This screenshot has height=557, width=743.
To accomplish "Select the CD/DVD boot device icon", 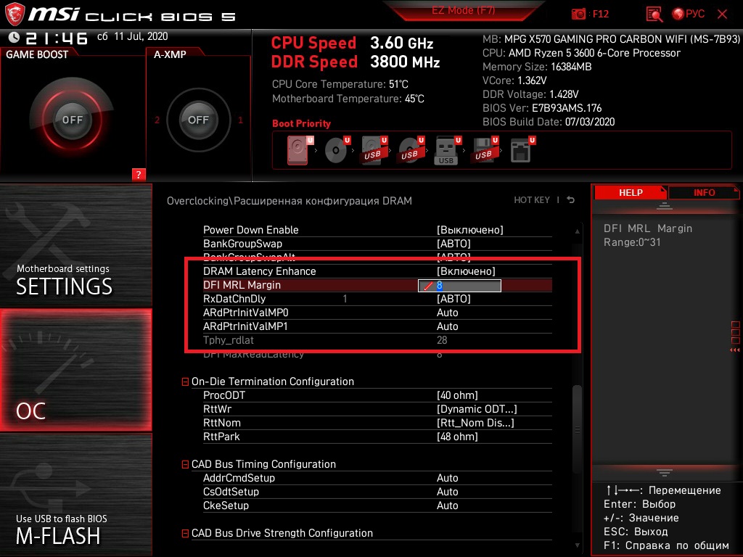I will 337,151.
